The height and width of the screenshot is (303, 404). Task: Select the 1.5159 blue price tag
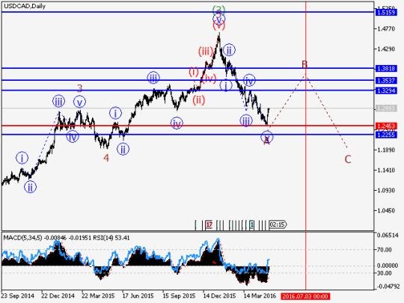(386, 13)
